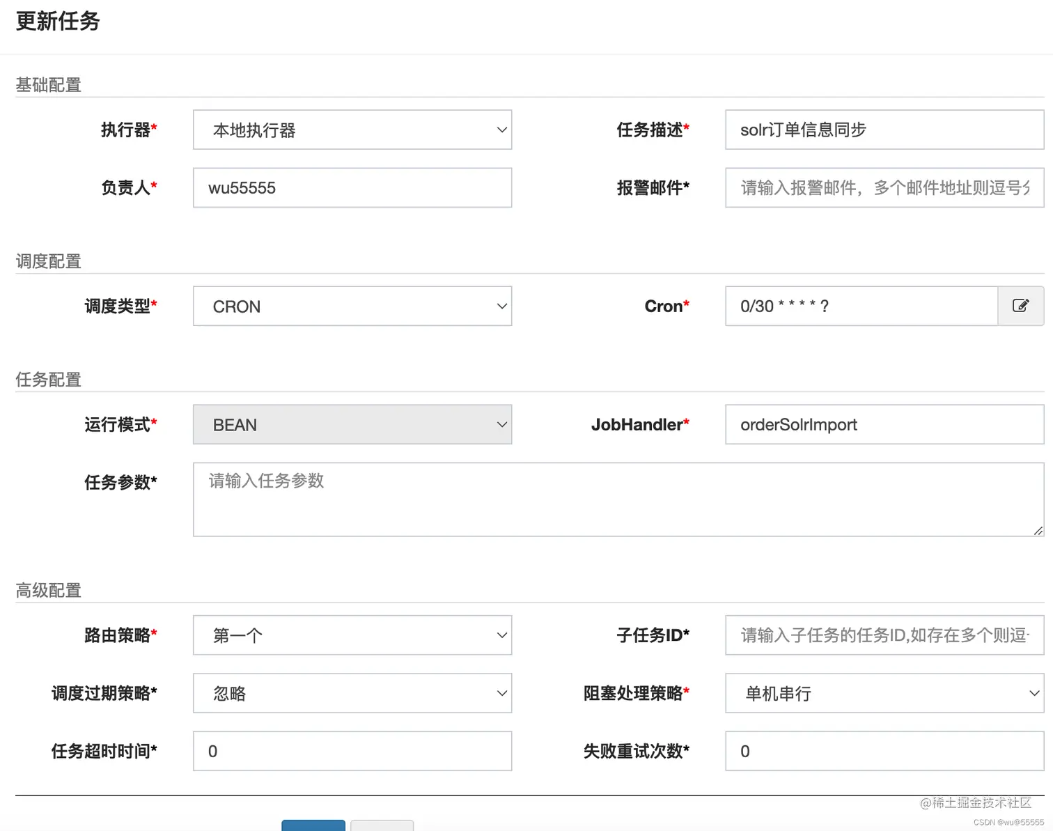1053x831 pixels.
Task: Open the 运行模式 run mode selector
Action: [x=352, y=424]
